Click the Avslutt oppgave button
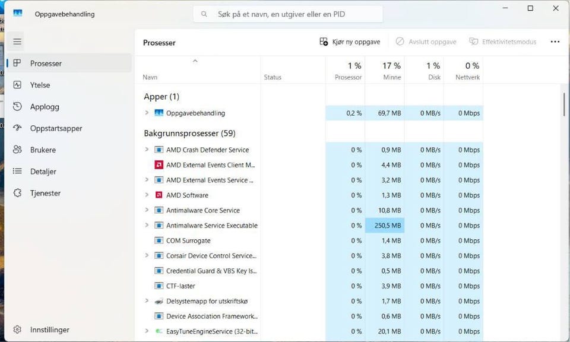Screen dimensions: 570x342 point(426,42)
